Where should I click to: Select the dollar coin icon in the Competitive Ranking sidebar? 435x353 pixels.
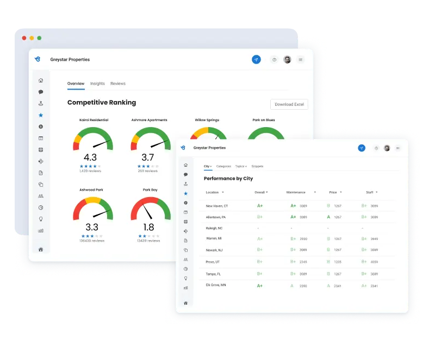coord(41,127)
